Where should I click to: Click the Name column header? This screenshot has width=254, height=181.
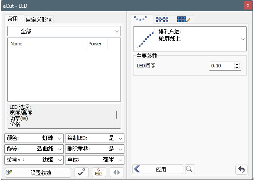pos(47,44)
